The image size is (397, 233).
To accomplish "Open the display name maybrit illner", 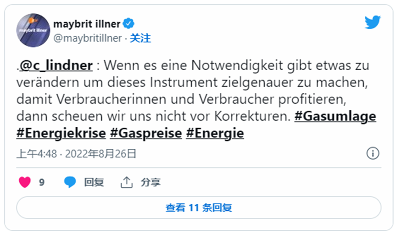I will (87, 24).
